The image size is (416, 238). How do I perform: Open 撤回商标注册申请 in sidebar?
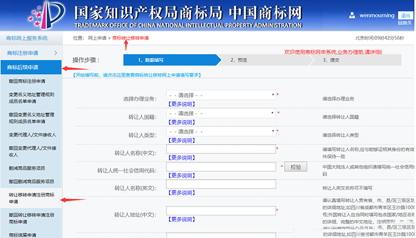[27, 81]
